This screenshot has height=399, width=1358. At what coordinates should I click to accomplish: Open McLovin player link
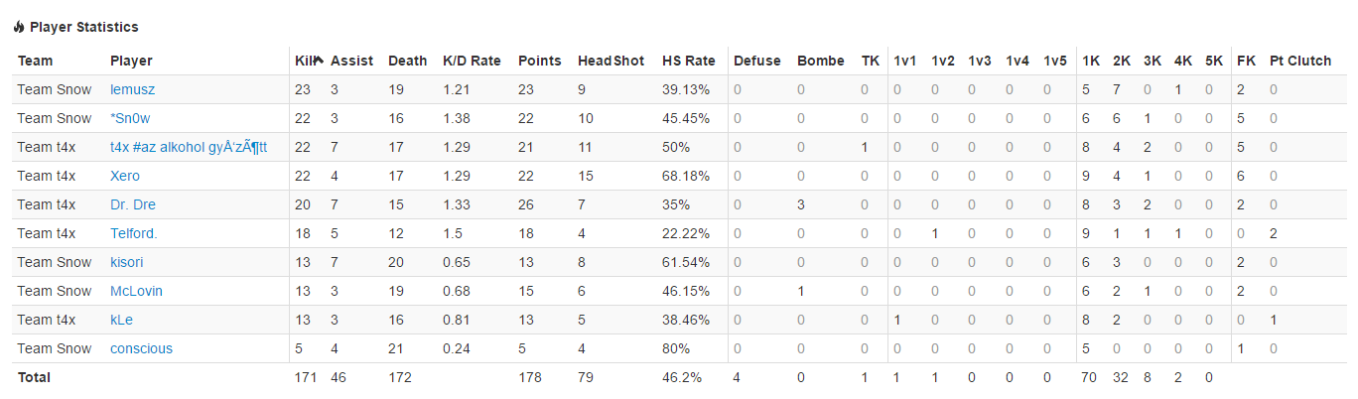pyautogui.click(x=136, y=291)
